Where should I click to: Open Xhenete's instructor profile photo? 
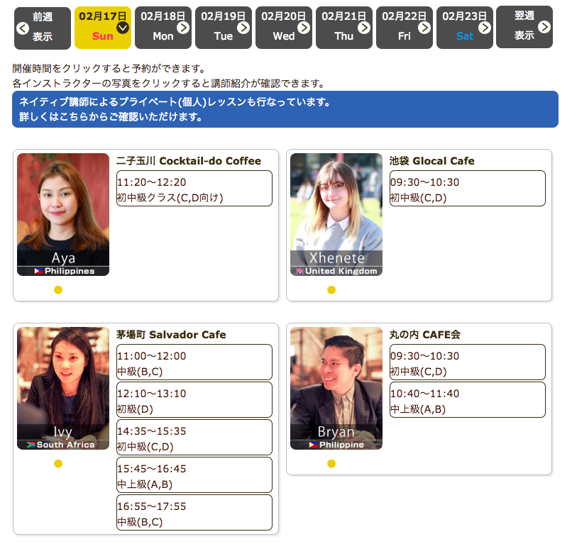pyautogui.click(x=336, y=213)
